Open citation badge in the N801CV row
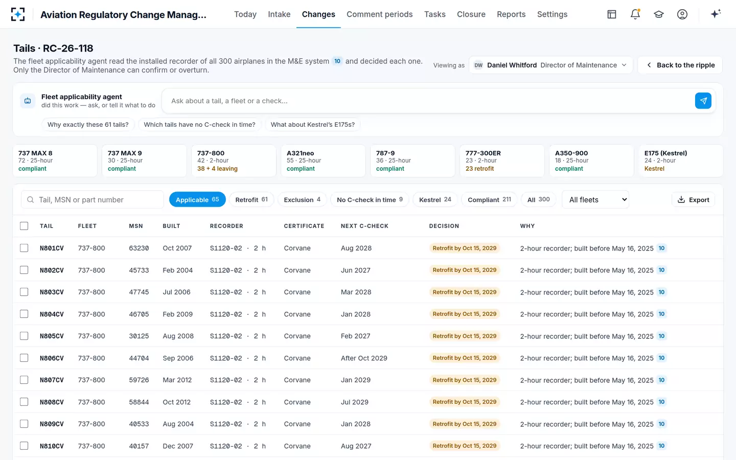Screen dimensions: 736x460 [x=661, y=248]
